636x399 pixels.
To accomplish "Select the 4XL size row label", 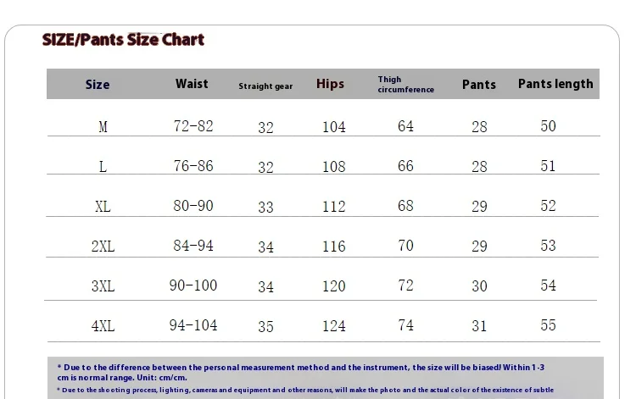I will (x=103, y=325).
